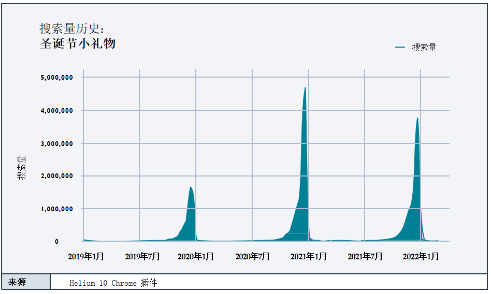Click the 5,000,000 y-axis label
Screen dimensions: 491x294
point(56,78)
